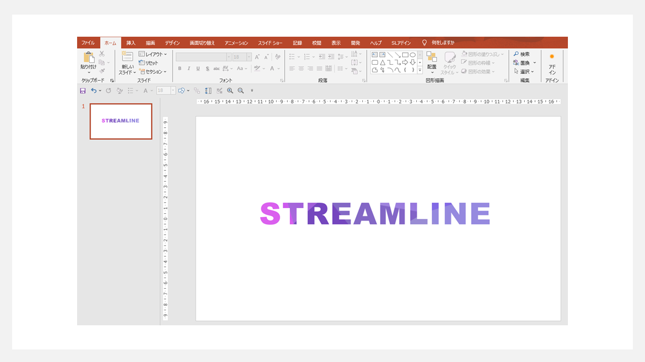Open Quick Styles (クイックスタイル)

pyautogui.click(x=449, y=62)
